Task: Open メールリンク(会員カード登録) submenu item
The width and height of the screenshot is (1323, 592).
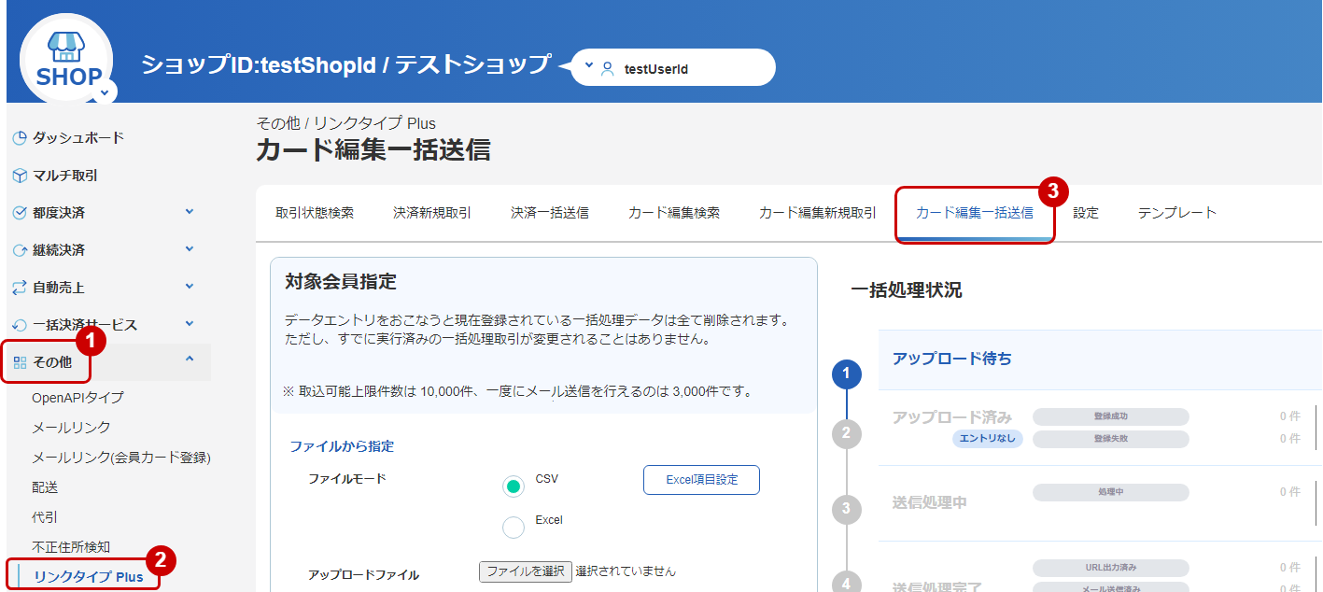Action: point(121,458)
